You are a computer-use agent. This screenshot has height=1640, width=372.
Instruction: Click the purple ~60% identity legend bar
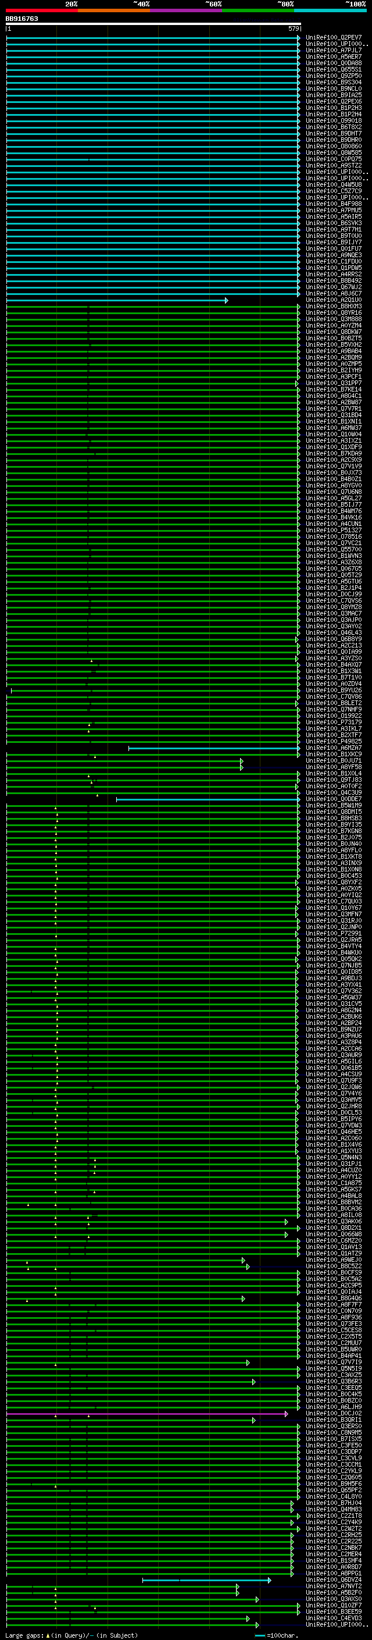click(x=187, y=10)
